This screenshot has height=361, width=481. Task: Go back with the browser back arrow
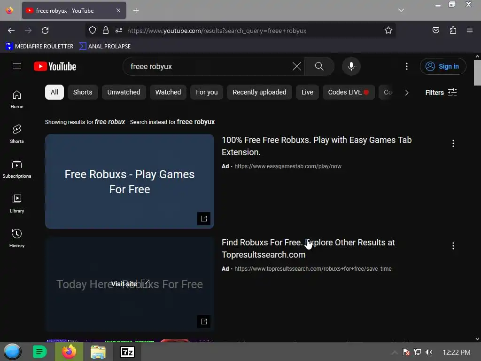11,31
